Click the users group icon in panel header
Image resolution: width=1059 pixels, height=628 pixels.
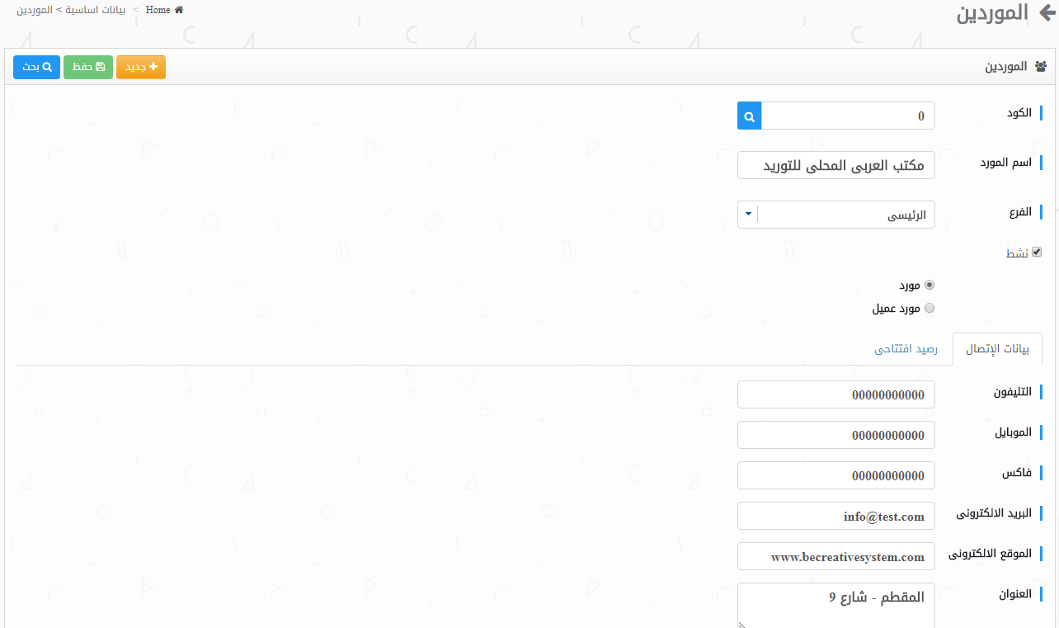click(1040, 67)
